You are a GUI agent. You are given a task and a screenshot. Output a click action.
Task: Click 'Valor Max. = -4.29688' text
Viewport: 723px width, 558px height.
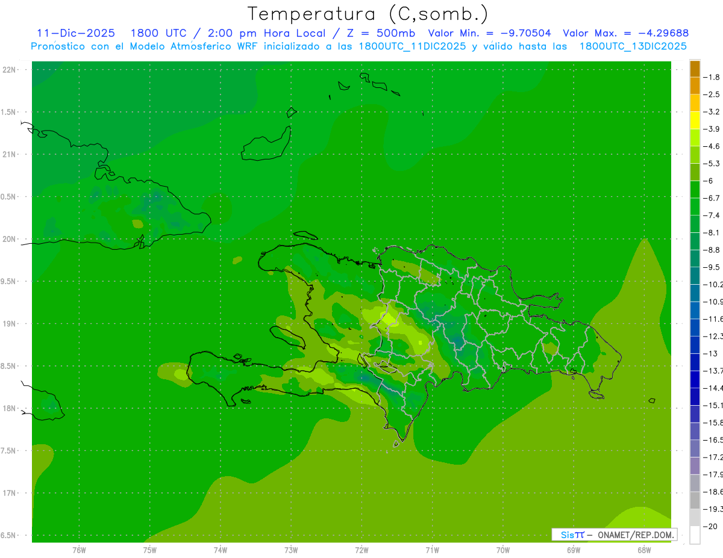(626, 34)
